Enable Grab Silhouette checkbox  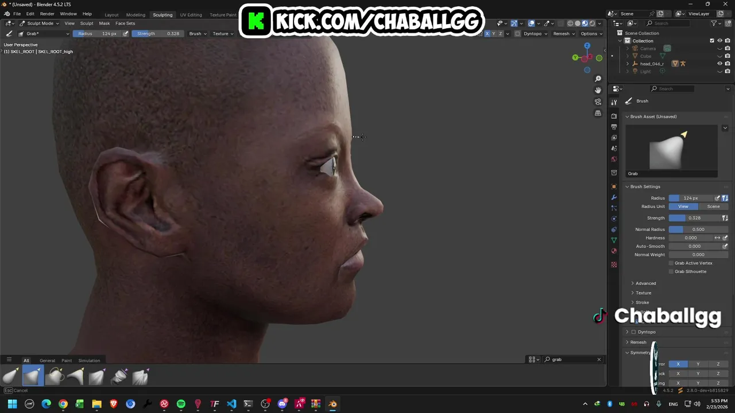[671, 271]
